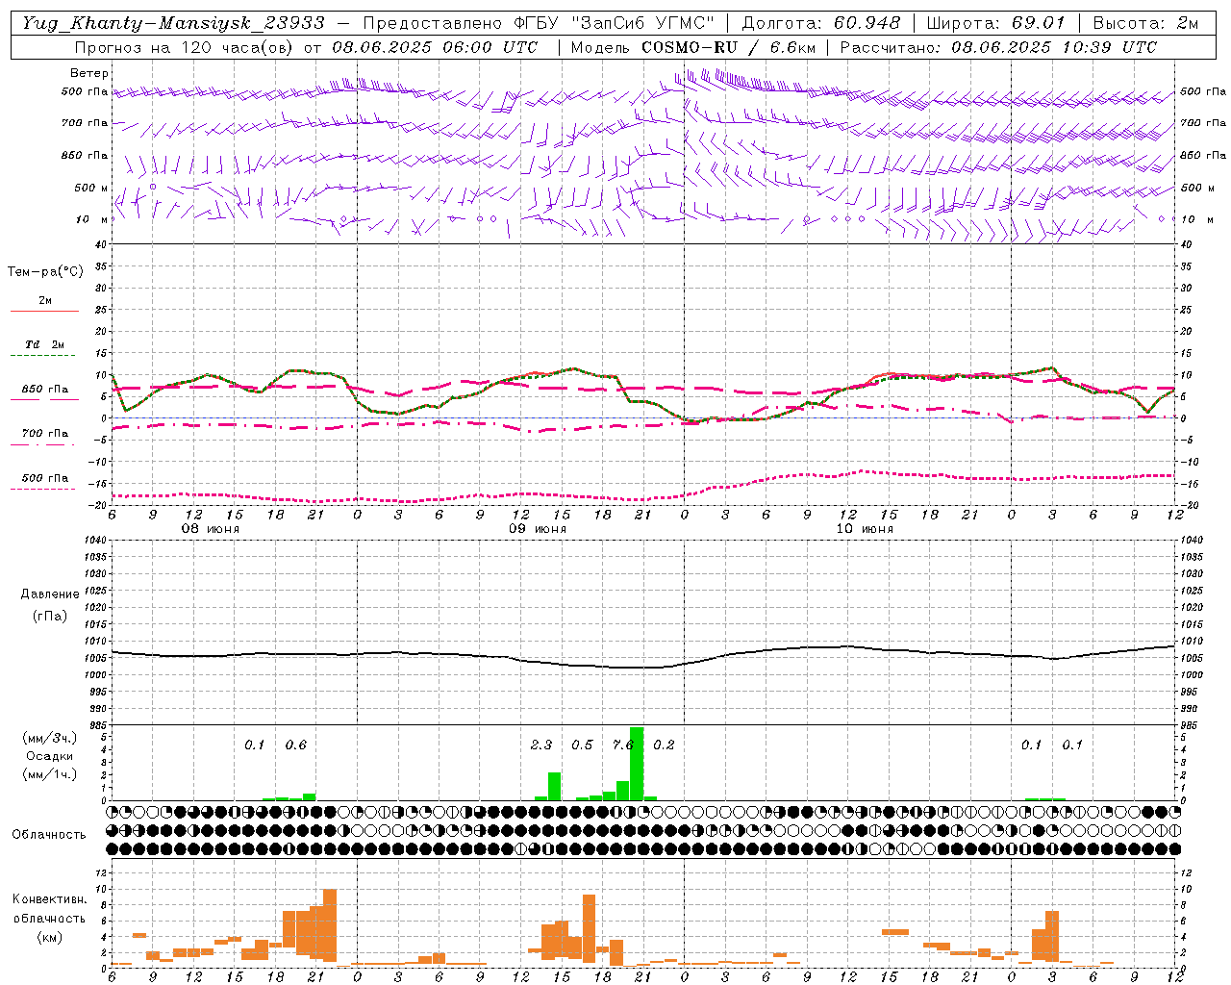The height and width of the screenshot is (985, 1231).
Task: Click the '10 м' wind level label on left
Action: tap(92, 219)
